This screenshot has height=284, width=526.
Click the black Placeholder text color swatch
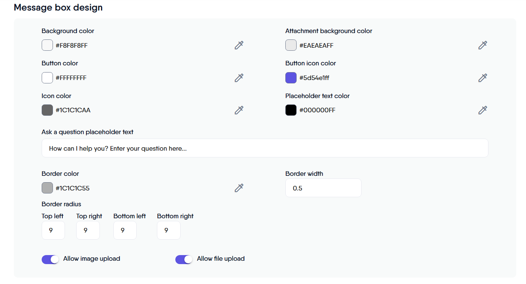click(291, 110)
